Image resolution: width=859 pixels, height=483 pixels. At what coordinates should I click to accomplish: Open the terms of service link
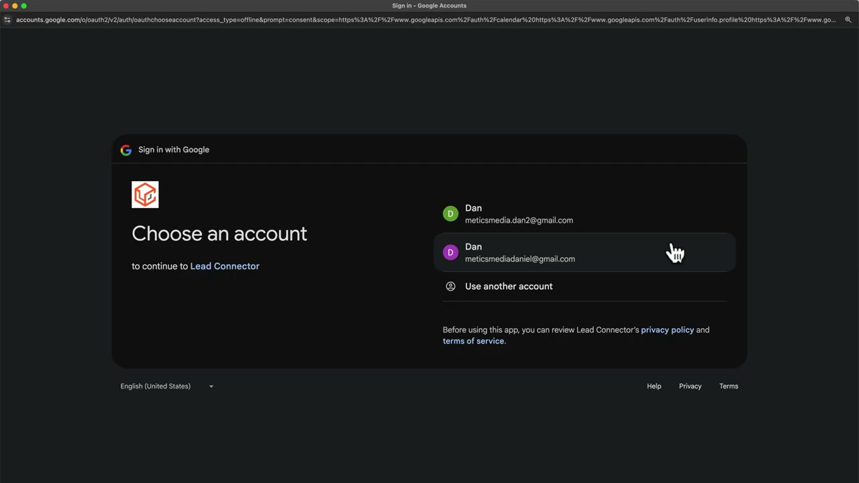[x=473, y=341]
